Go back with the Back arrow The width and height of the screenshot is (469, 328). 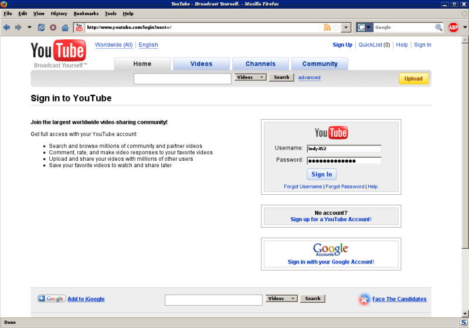6,28
